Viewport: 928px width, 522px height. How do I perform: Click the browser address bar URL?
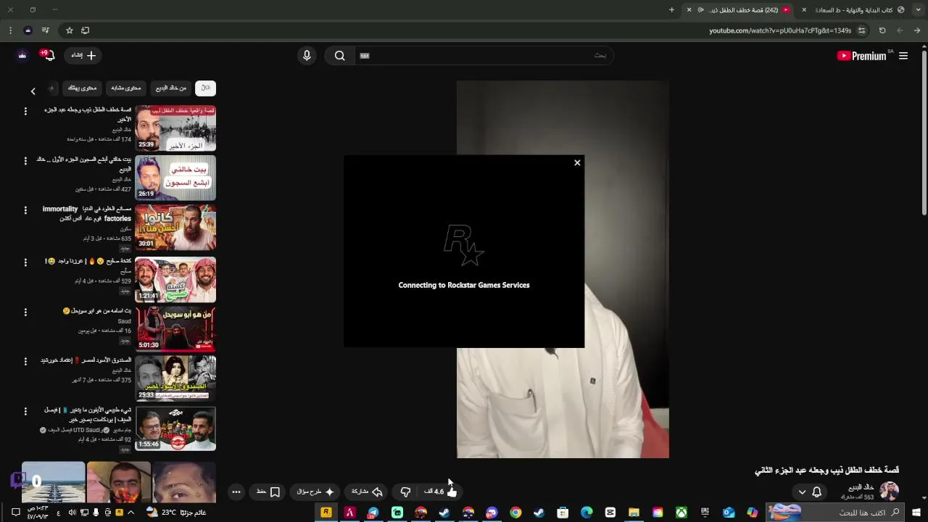[x=779, y=30]
